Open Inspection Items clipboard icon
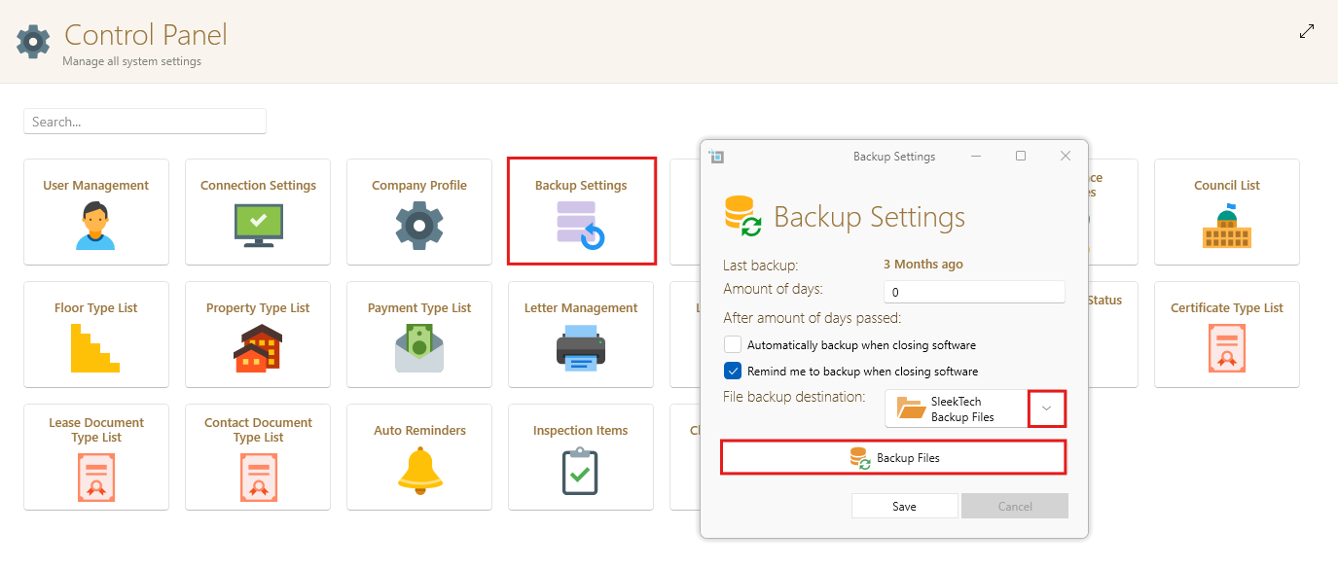1338x568 pixels. point(580,471)
